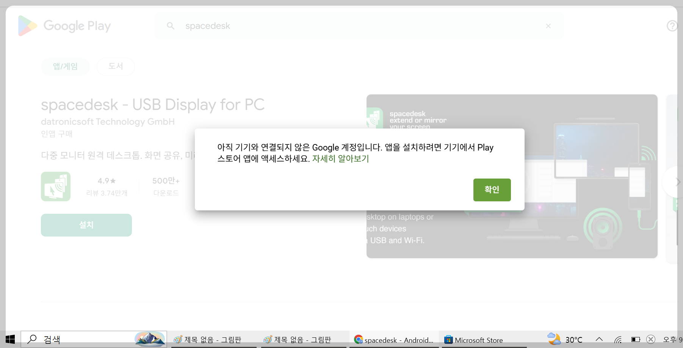Open the Windows Start menu
683x348 pixels.
[10, 339]
